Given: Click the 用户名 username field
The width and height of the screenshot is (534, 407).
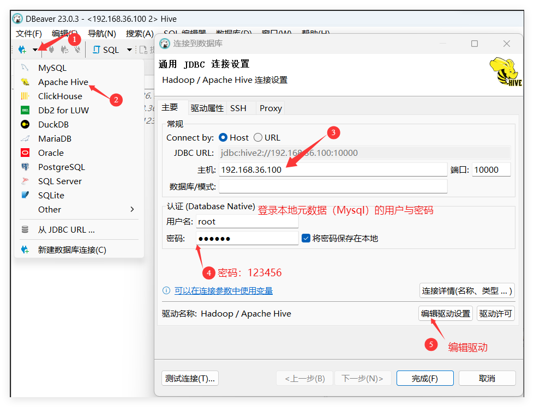Looking at the screenshot, I should (247, 222).
